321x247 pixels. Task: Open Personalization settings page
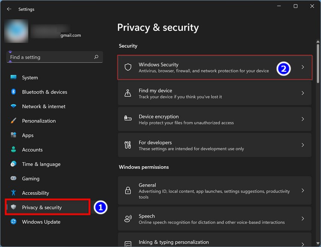(39, 121)
